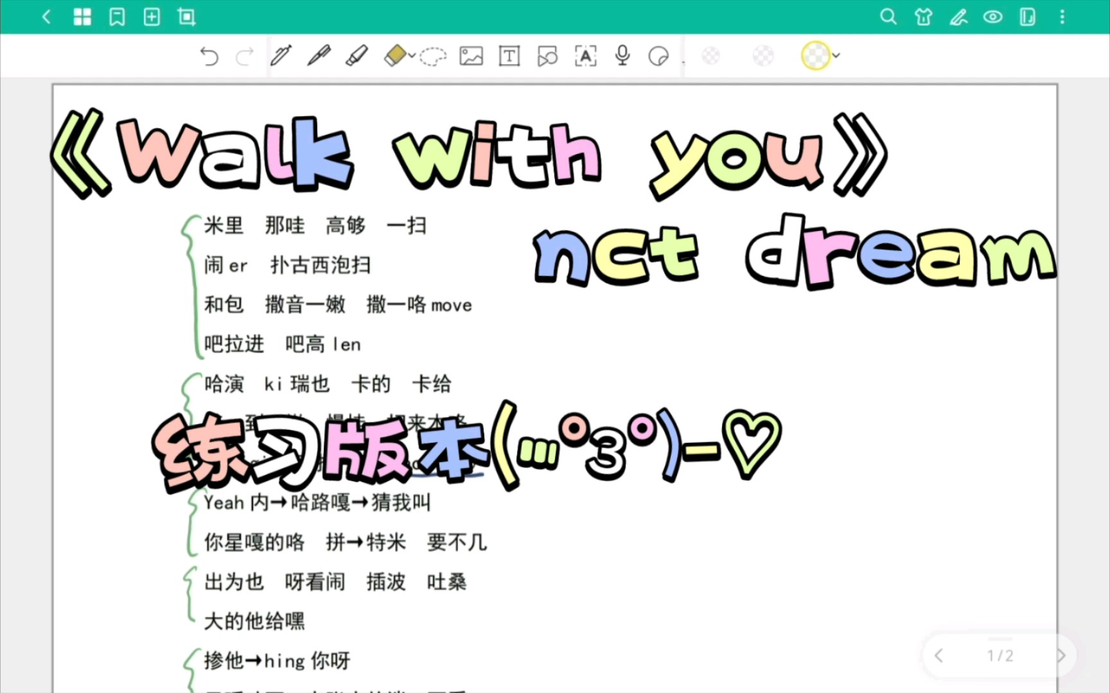Pick the second faded color swatch
The height and width of the screenshot is (693, 1110).
(x=763, y=56)
